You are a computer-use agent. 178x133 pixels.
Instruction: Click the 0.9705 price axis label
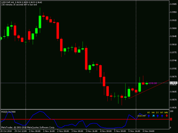pos(173,69)
